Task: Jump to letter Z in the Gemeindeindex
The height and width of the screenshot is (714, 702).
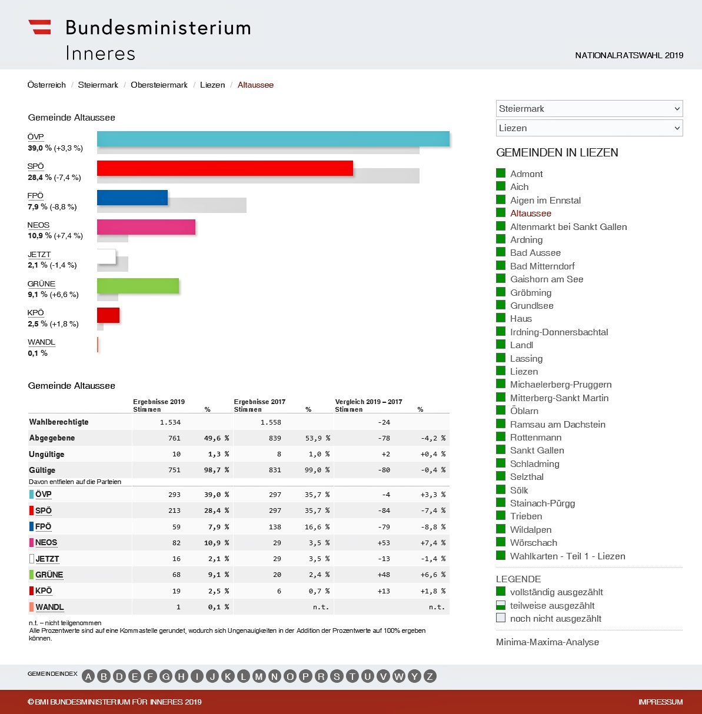Action: pos(430,676)
